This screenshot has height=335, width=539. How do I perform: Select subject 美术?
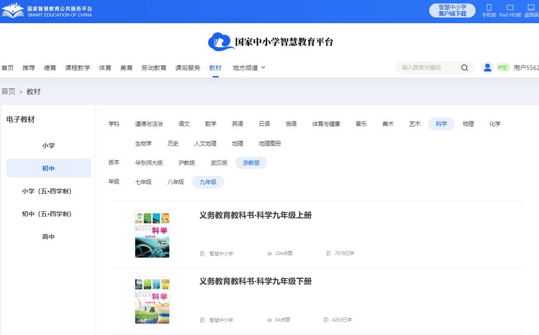click(388, 124)
